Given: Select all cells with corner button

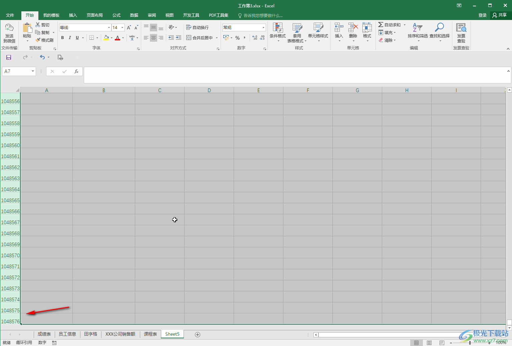Looking at the screenshot, I should [17, 90].
